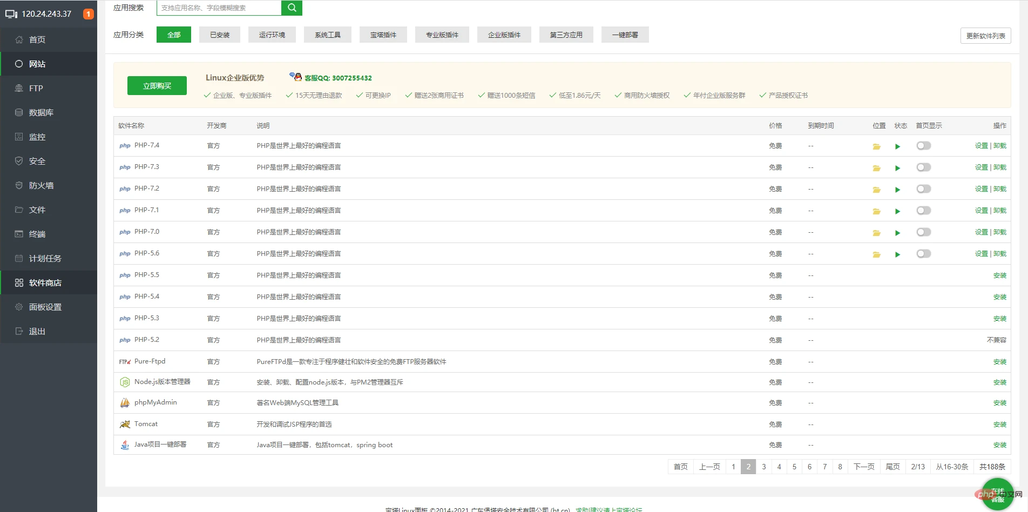Open the folder location of PHP-7.2
Screen dimensions: 1028x512
coord(876,190)
